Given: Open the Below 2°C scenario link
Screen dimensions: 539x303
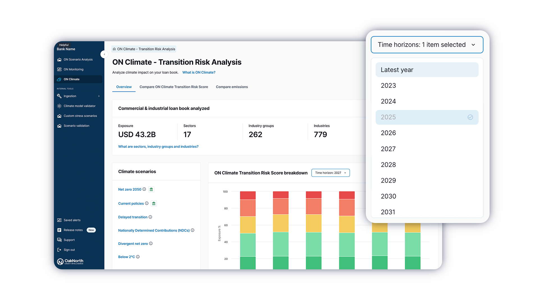Looking at the screenshot, I should (x=127, y=257).
